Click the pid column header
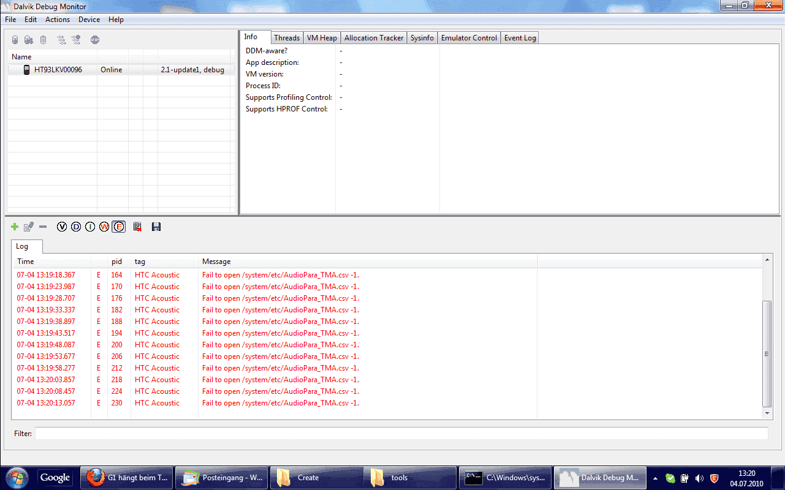This screenshot has width=785, height=490. pyautogui.click(x=119, y=262)
